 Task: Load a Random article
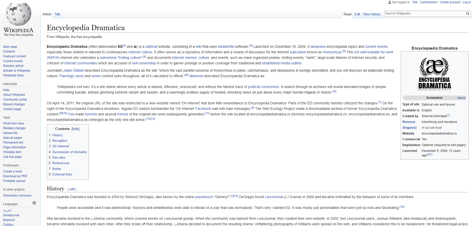click(x=13, y=66)
